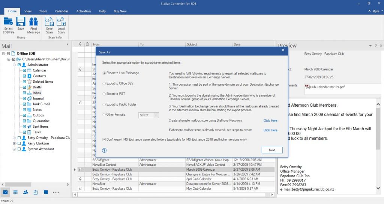The image size is (384, 204).
Task: Uncheck the Contacts folder checkbox
Action: click(24, 76)
